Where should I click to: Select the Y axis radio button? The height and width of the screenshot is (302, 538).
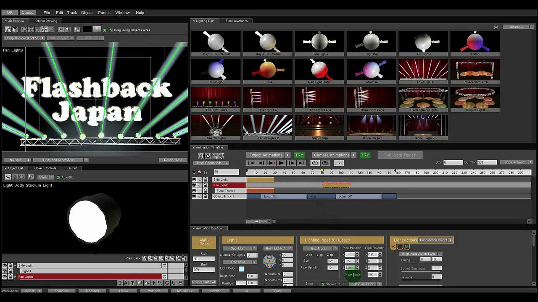coord(321,255)
